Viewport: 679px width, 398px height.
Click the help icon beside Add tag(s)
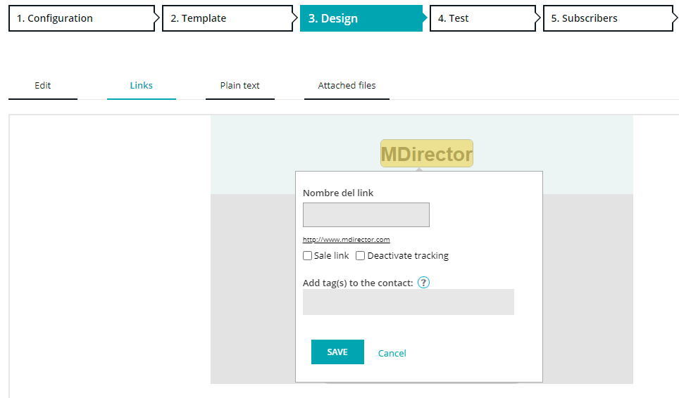(x=423, y=283)
